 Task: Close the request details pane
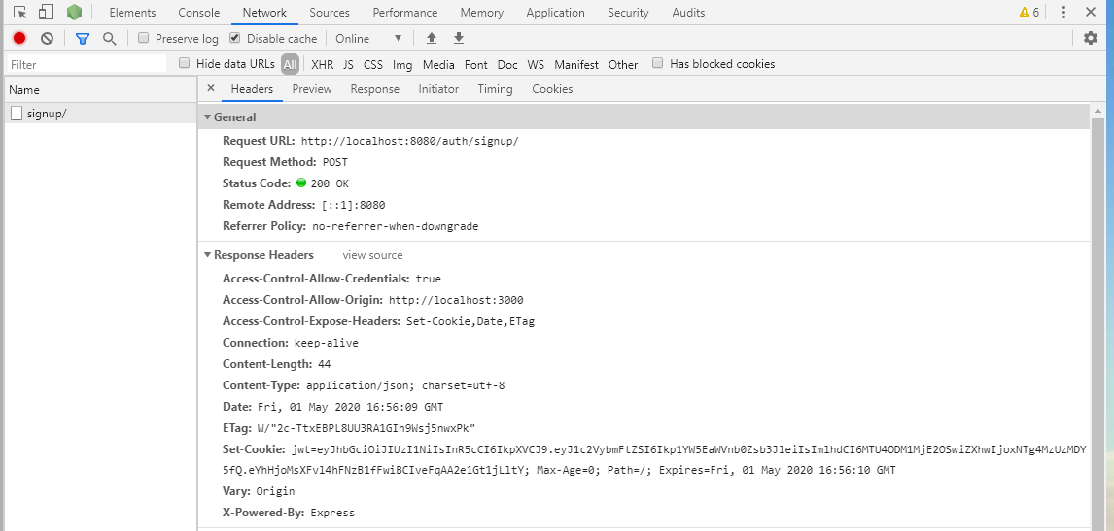click(x=210, y=88)
